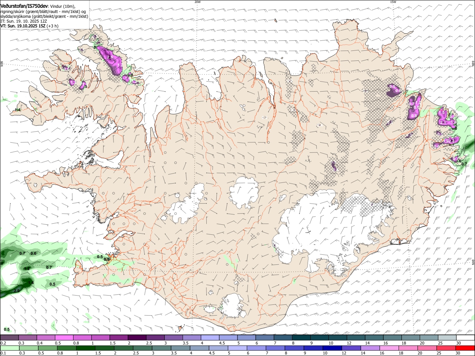The height and width of the screenshot is (356, 475).
Task: Click the 0.2 label on the snow scale
Action: [x=3, y=343]
